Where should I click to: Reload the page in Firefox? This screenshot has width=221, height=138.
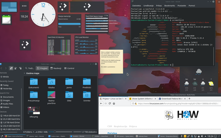[110, 104]
